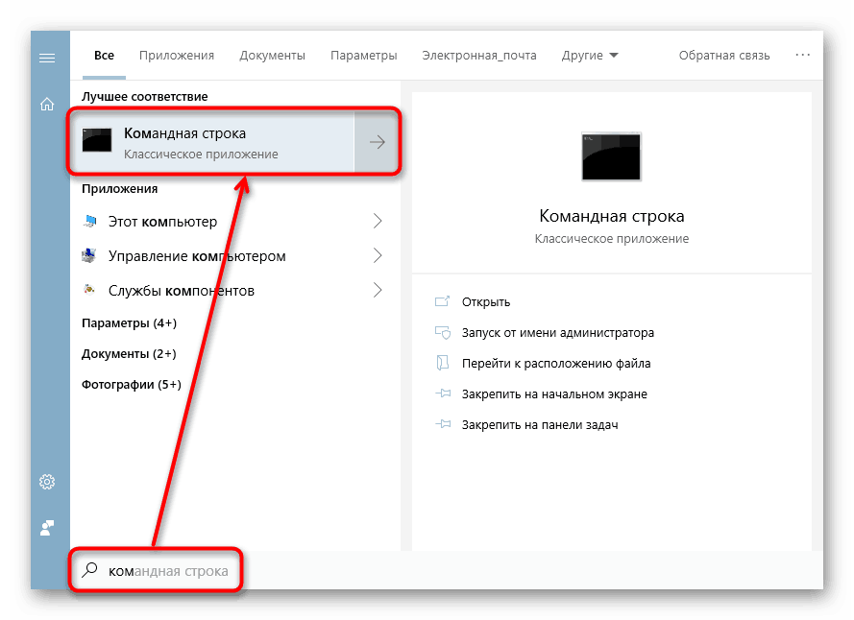The height and width of the screenshot is (620, 854).
Task: Click Командная строка title in preview pane
Action: tap(612, 216)
